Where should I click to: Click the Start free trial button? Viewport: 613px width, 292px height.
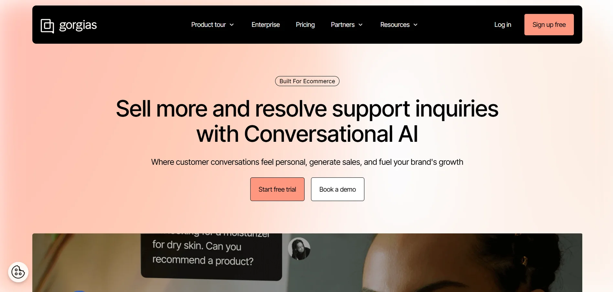coord(277,189)
